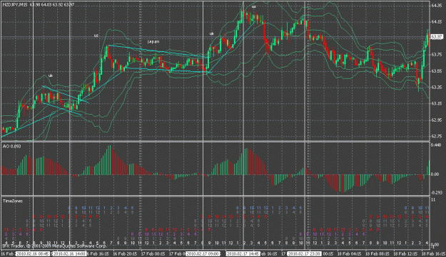
Task: Click the -0.293 AO scale value
Action: coord(436,193)
